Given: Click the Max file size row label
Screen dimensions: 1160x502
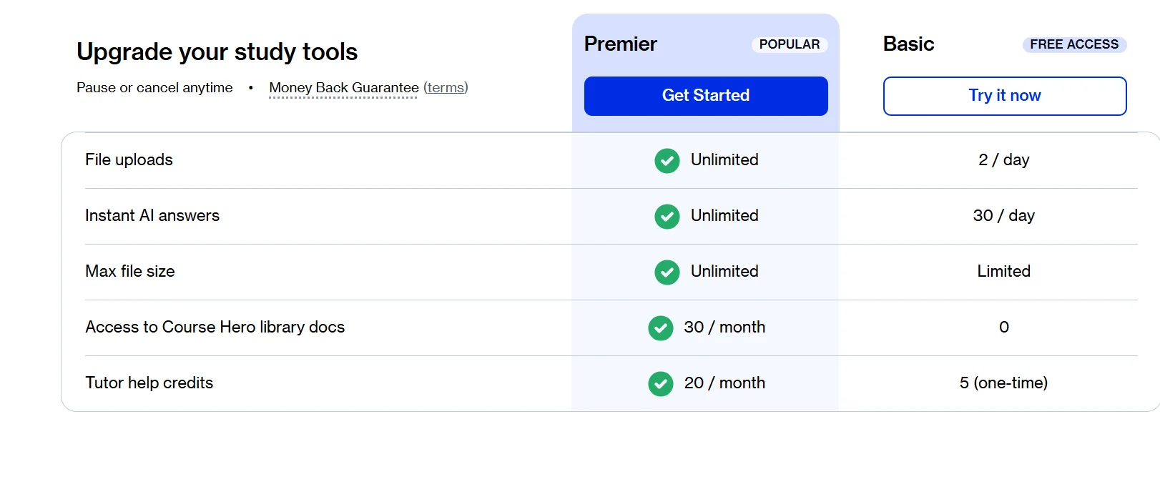Looking at the screenshot, I should [129, 271].
